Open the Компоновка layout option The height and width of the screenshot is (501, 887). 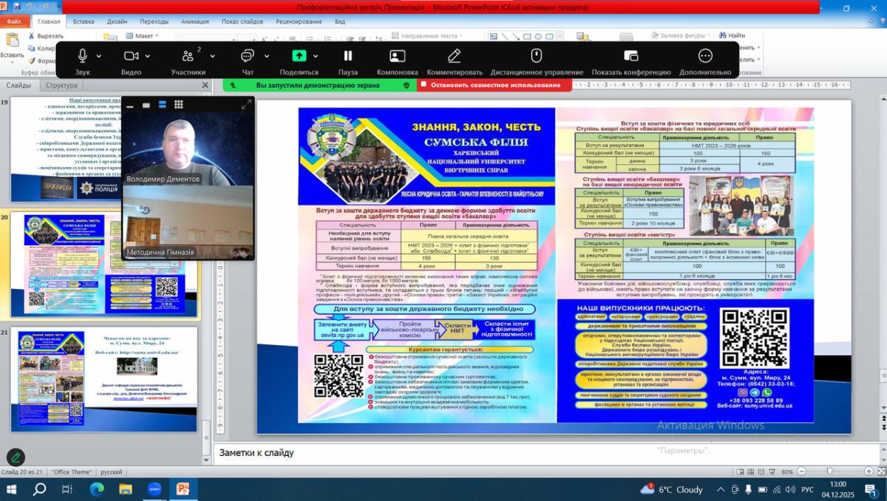pos(397,56)
